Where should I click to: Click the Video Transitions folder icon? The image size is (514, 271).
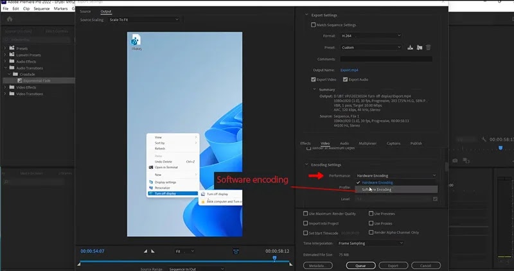tap(12, 94)
